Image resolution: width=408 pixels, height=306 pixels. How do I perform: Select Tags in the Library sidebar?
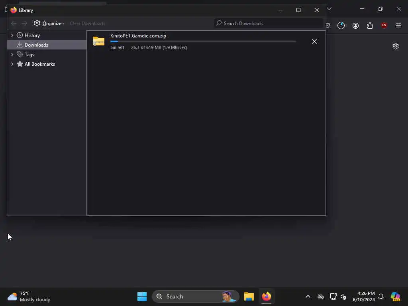tap(29, 54)
